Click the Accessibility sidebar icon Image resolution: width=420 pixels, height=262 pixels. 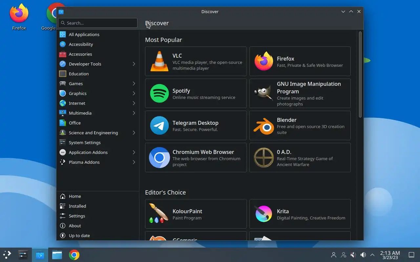[x=63, y=44]
